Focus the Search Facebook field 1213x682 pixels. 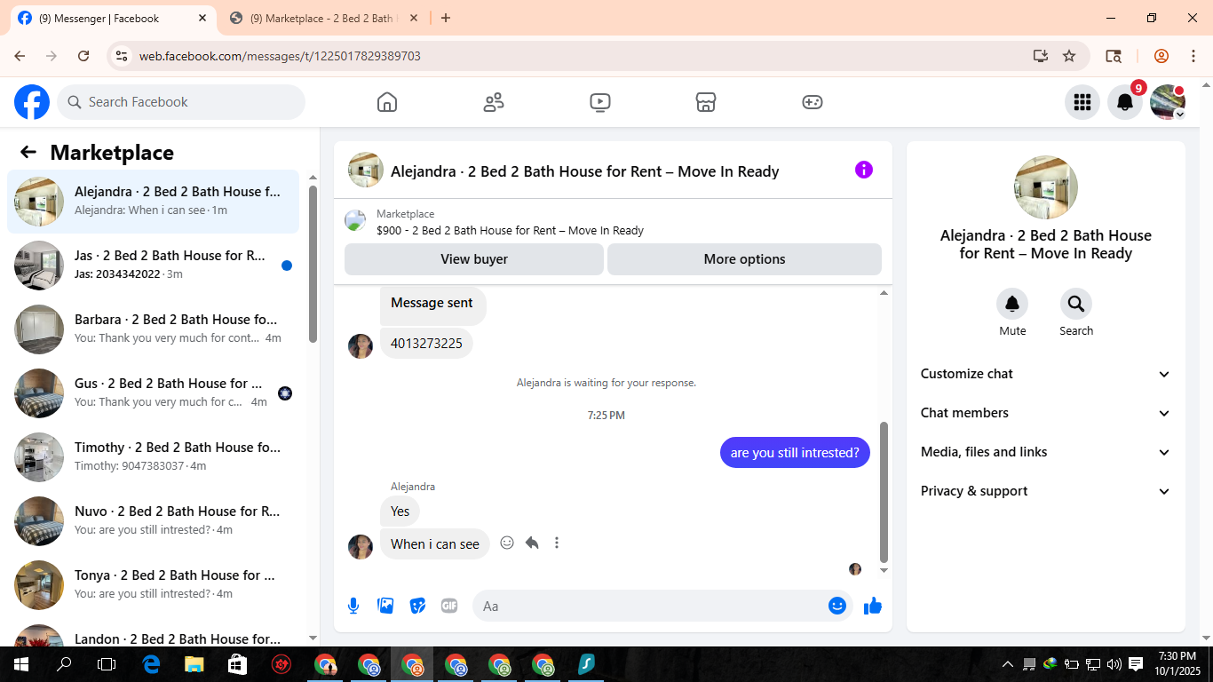181,102
